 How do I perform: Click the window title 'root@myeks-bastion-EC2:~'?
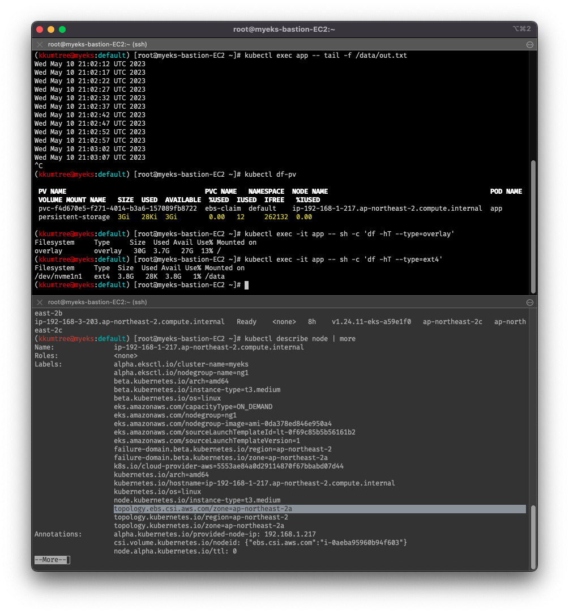pos(284,29)
